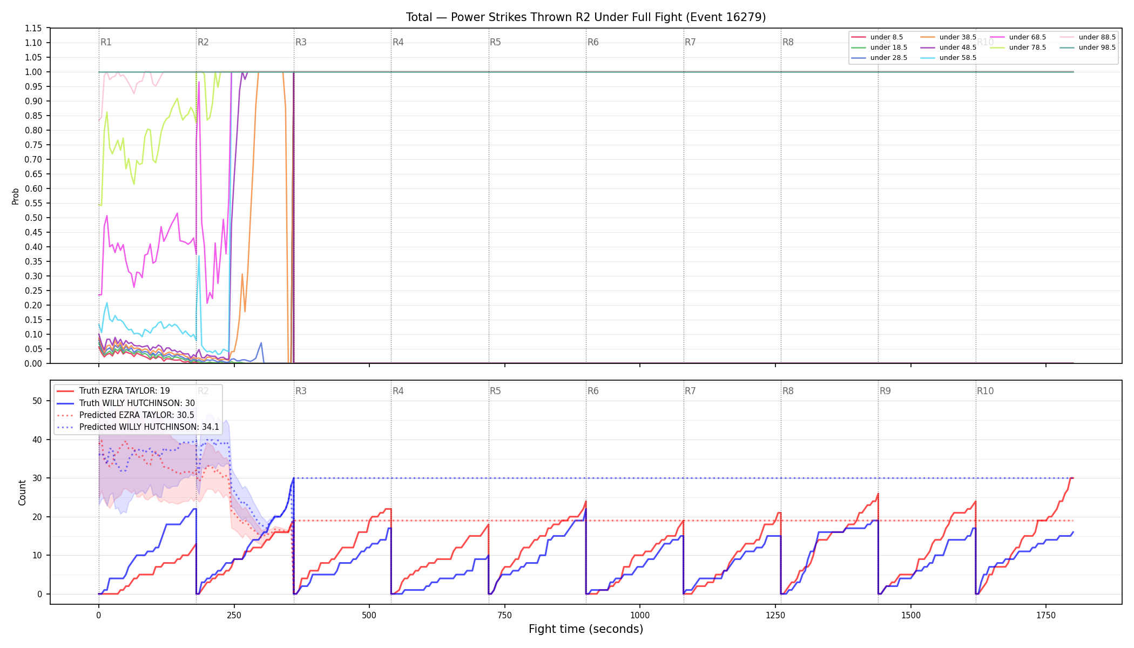Click the R6 round marker in Count chart
The image size is (1134, 648).
click(x=593, y=391)
